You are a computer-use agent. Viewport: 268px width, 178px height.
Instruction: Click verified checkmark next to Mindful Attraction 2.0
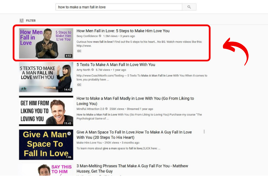click(x=106, y=109)
